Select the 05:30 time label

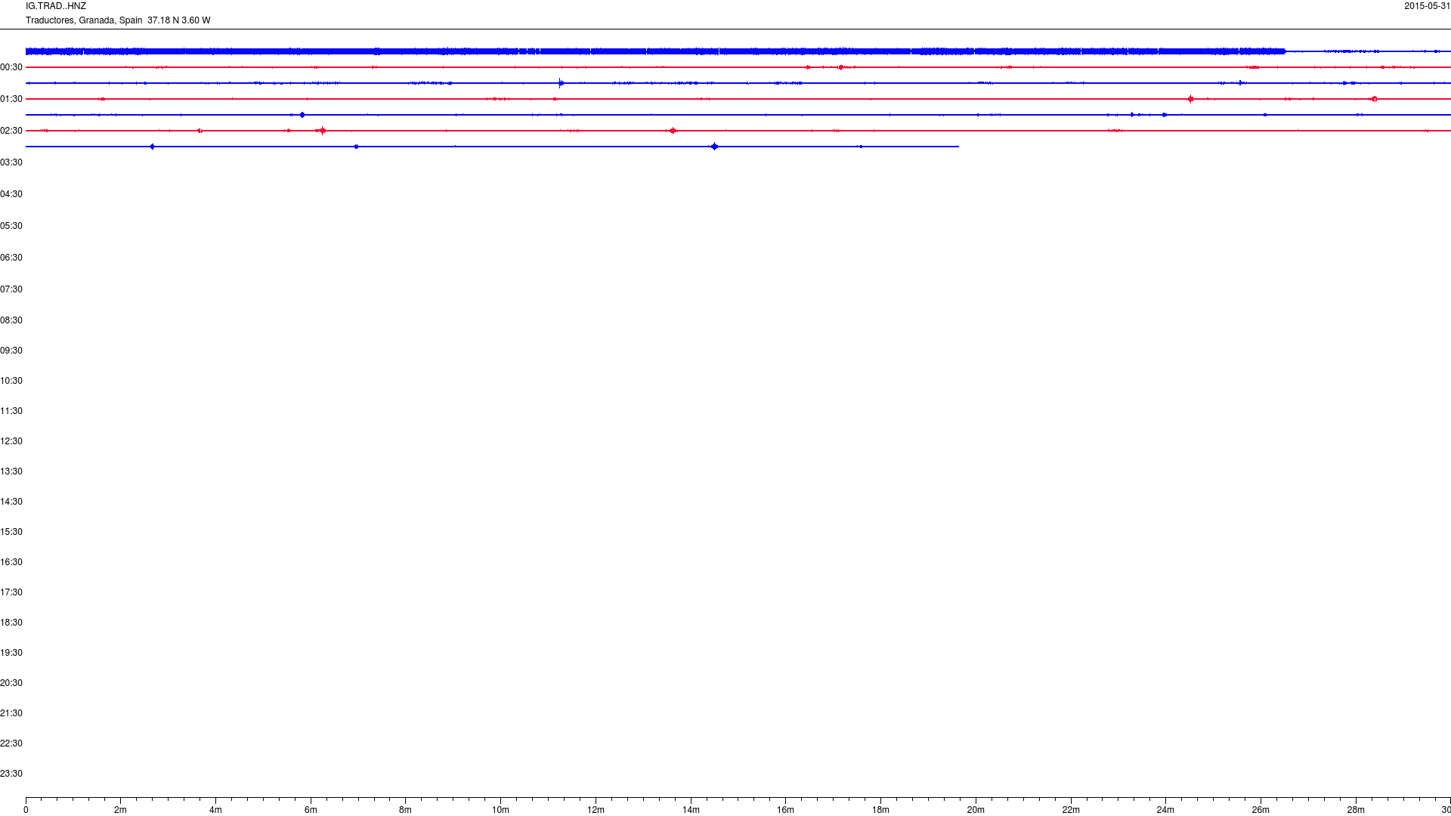coord(11,226)
